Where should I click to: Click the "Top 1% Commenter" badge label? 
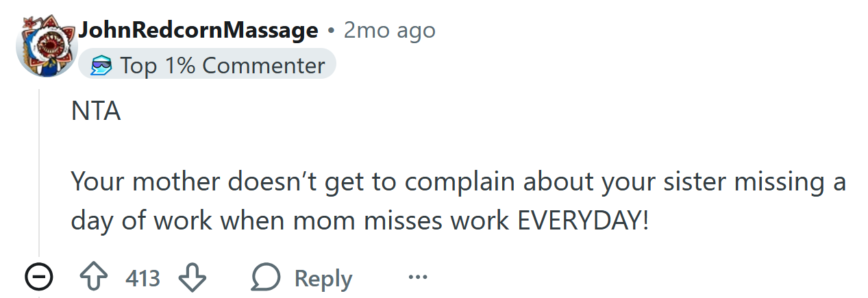(x=222, y=66)
